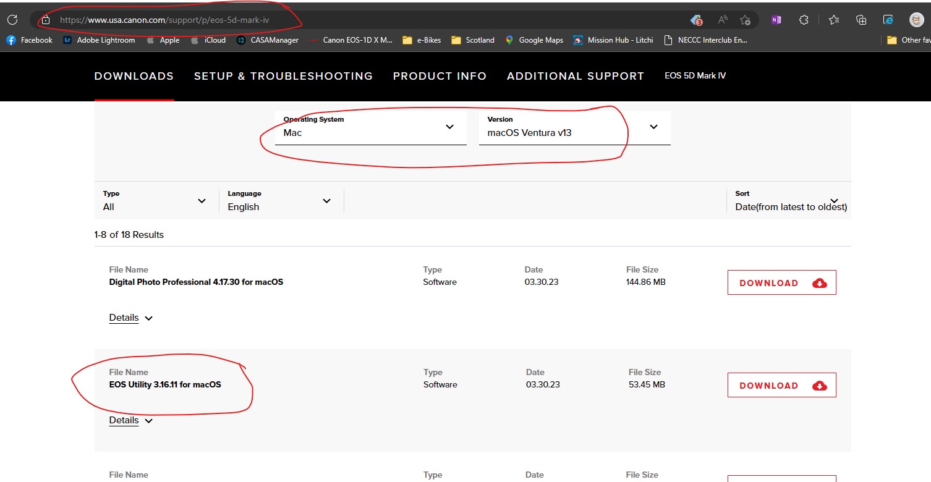The height and width of the screenshot is (482, 931).
Task: Open the Favorites list icon
Action: tap(834, 20)
